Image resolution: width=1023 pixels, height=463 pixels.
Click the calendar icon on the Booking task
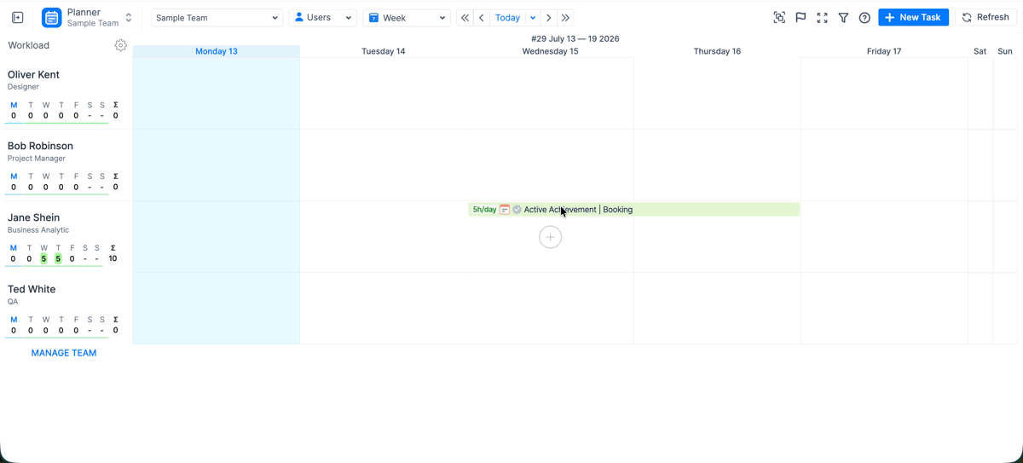tap(505, 209)
